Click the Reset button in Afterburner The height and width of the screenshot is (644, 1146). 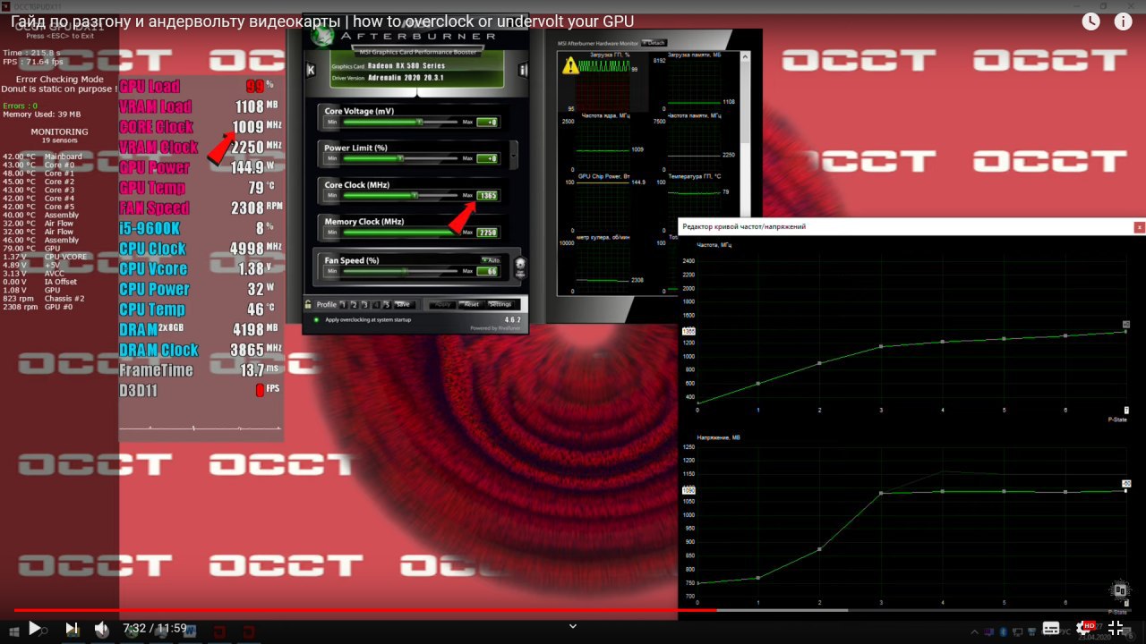(471, 304)
